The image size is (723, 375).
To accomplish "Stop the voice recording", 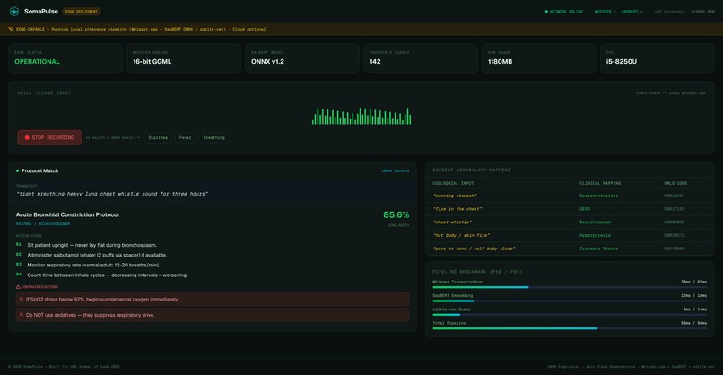I will [49, 137].
